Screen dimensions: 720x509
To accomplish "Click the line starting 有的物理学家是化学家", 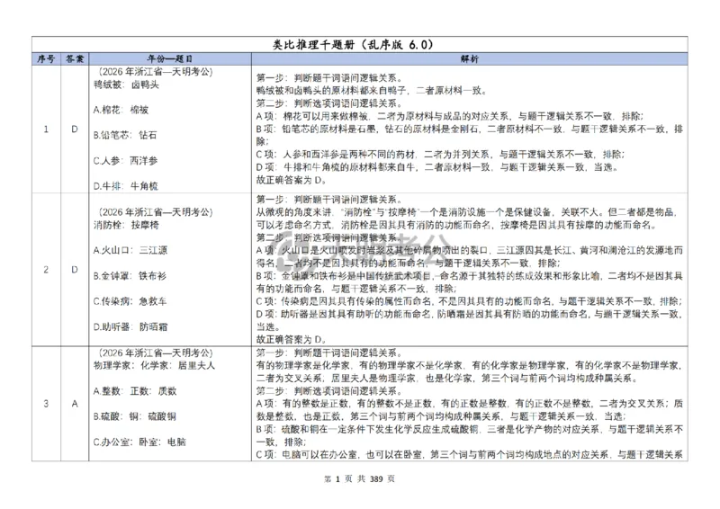I will 469,365.
